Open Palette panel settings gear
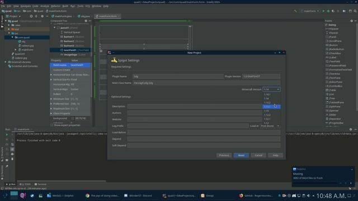Screen dimensions: 358x201 (x=351, y=21)
